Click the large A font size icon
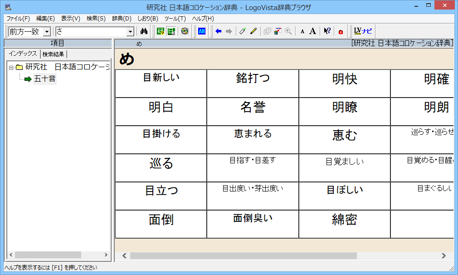Image resolution: width=458 pixels, height=275 pixels. [312, 31]
